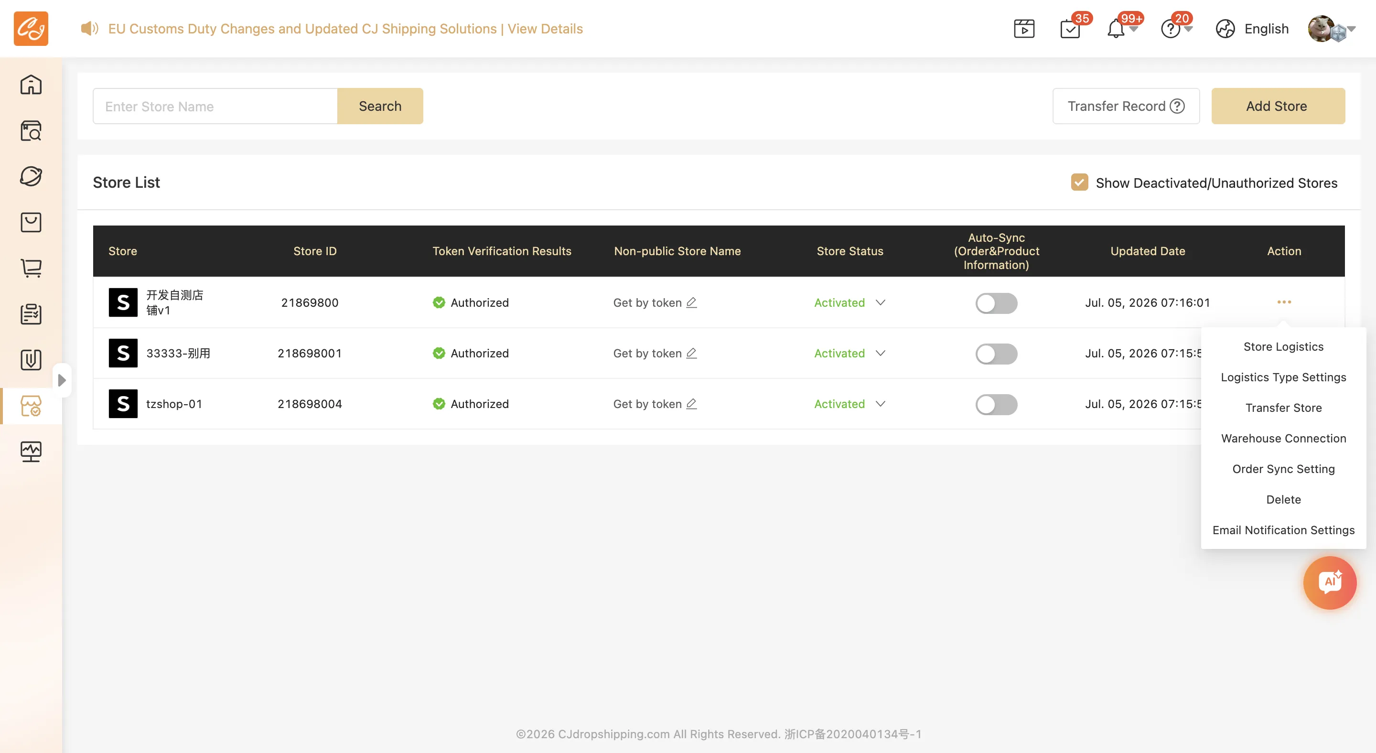
Task: Choose Transfer Store in the menu
Action: pos(1284,408)
